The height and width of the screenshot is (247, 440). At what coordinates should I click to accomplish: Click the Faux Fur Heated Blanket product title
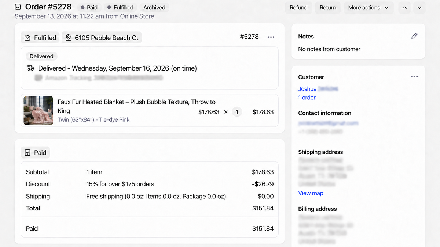click(x=136, y=106)
